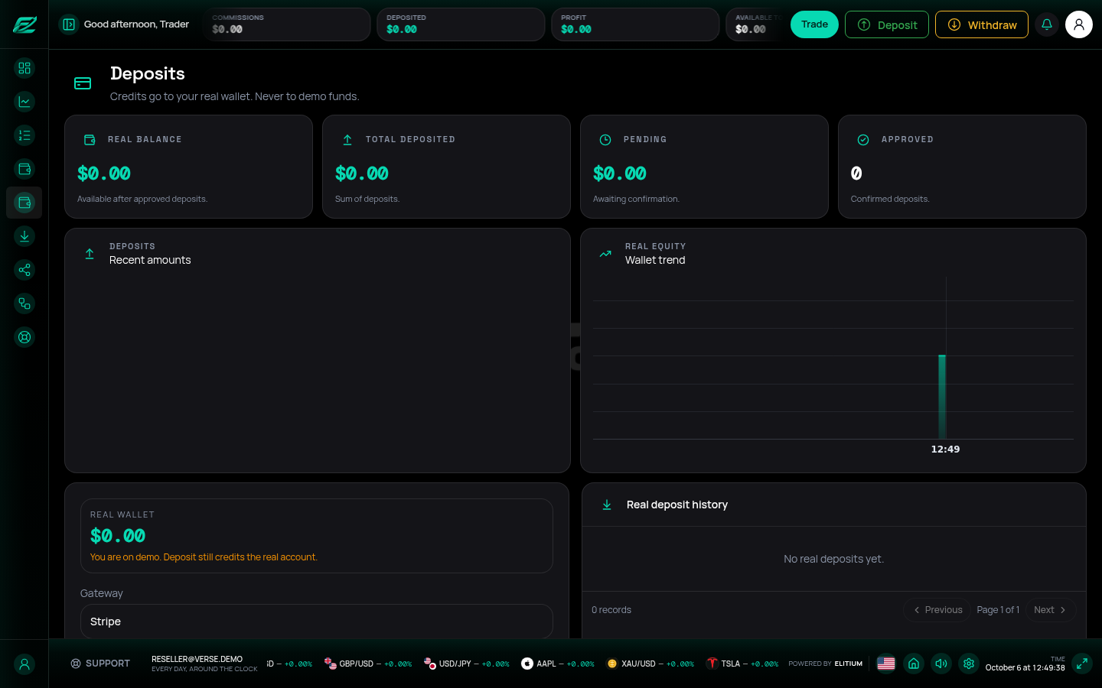Open the US flag language selector
The image size is (1102, 688).
point(886,664)
